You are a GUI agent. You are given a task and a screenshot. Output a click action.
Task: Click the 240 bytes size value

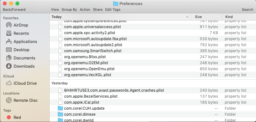209,90
